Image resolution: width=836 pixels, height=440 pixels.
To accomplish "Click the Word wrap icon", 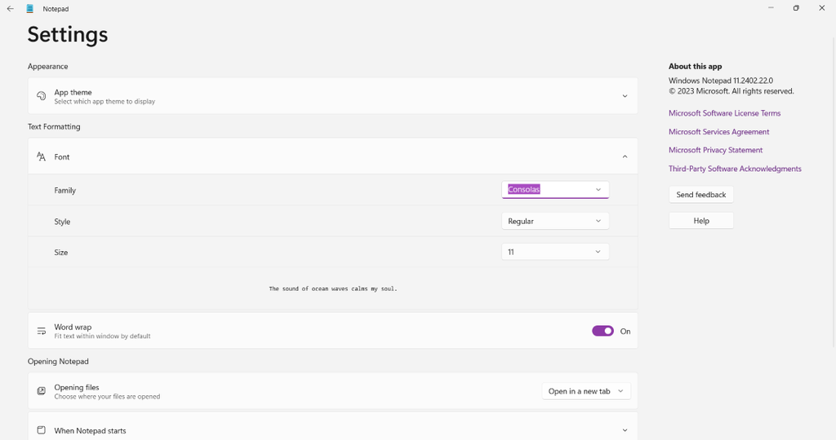I will click(41, 331).
